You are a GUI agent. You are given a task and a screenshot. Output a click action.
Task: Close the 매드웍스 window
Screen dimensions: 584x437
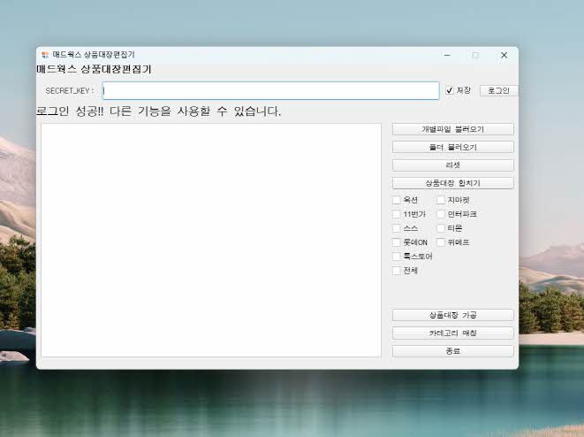tap(504, 55)
